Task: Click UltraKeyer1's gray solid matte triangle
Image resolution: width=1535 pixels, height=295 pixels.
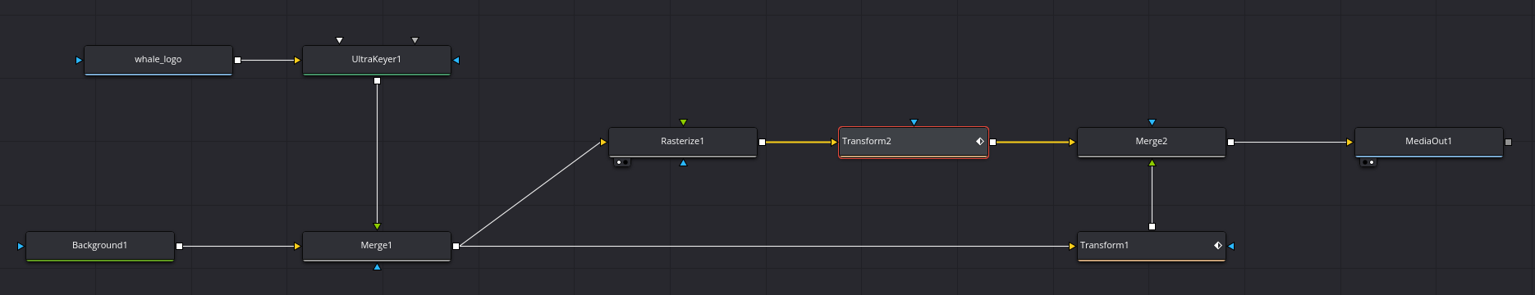Action: pos(415,40)
